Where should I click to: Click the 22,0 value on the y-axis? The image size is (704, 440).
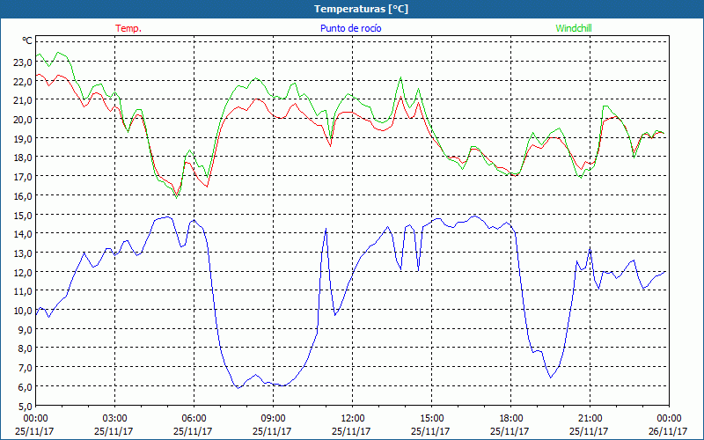click(23, 82)
